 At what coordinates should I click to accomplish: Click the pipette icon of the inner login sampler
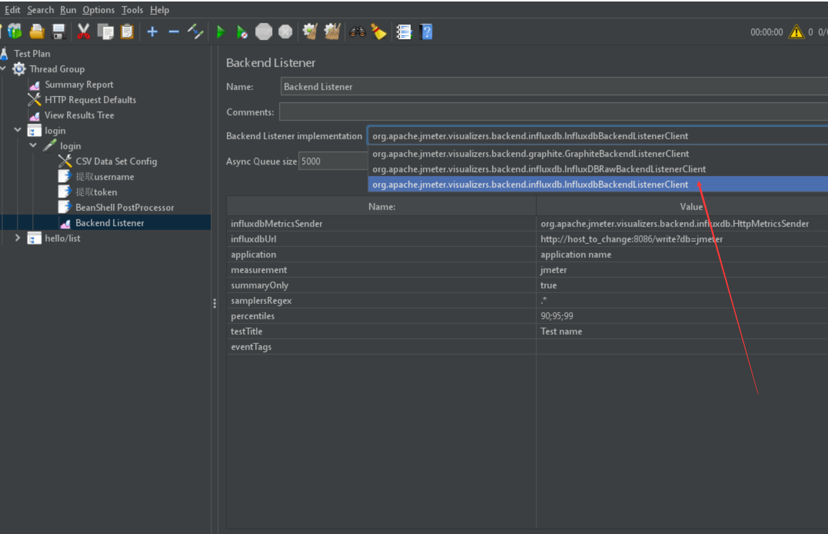(x=50, y=146)
